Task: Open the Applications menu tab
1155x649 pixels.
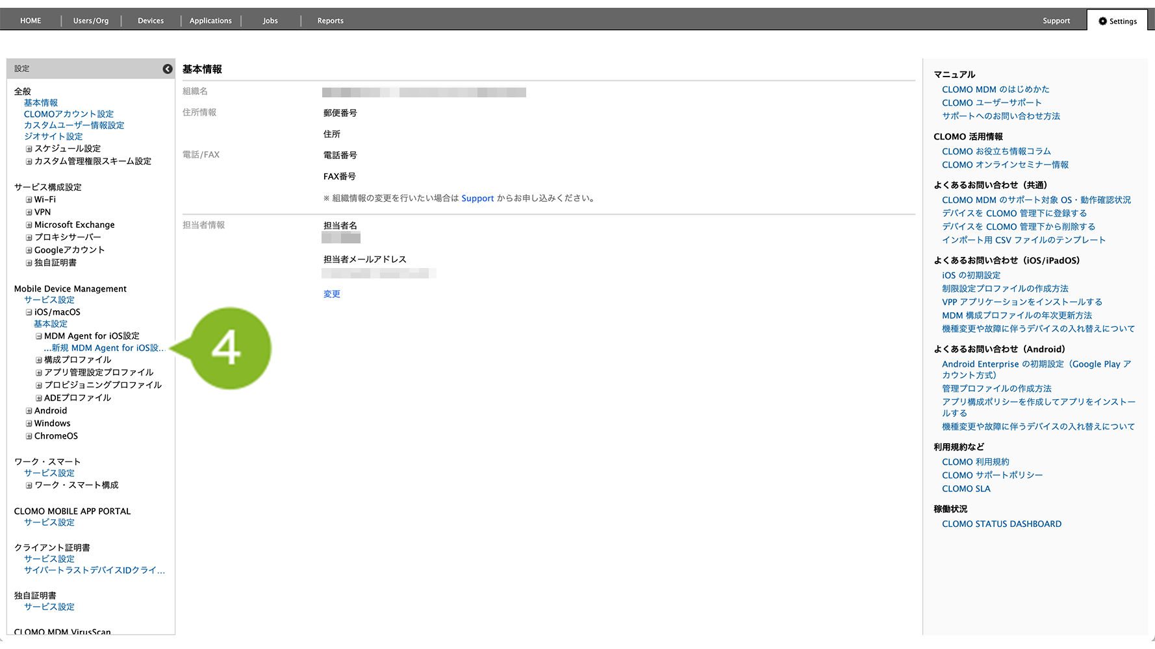Action: pos(210,21)
